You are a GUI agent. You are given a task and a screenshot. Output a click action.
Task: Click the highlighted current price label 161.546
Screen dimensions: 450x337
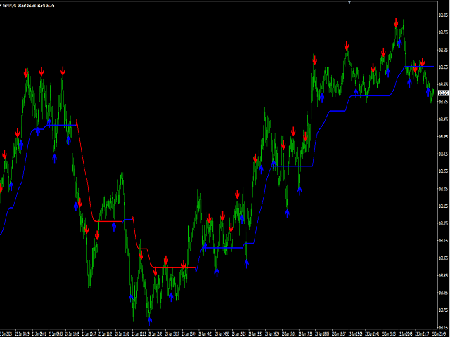444,93
